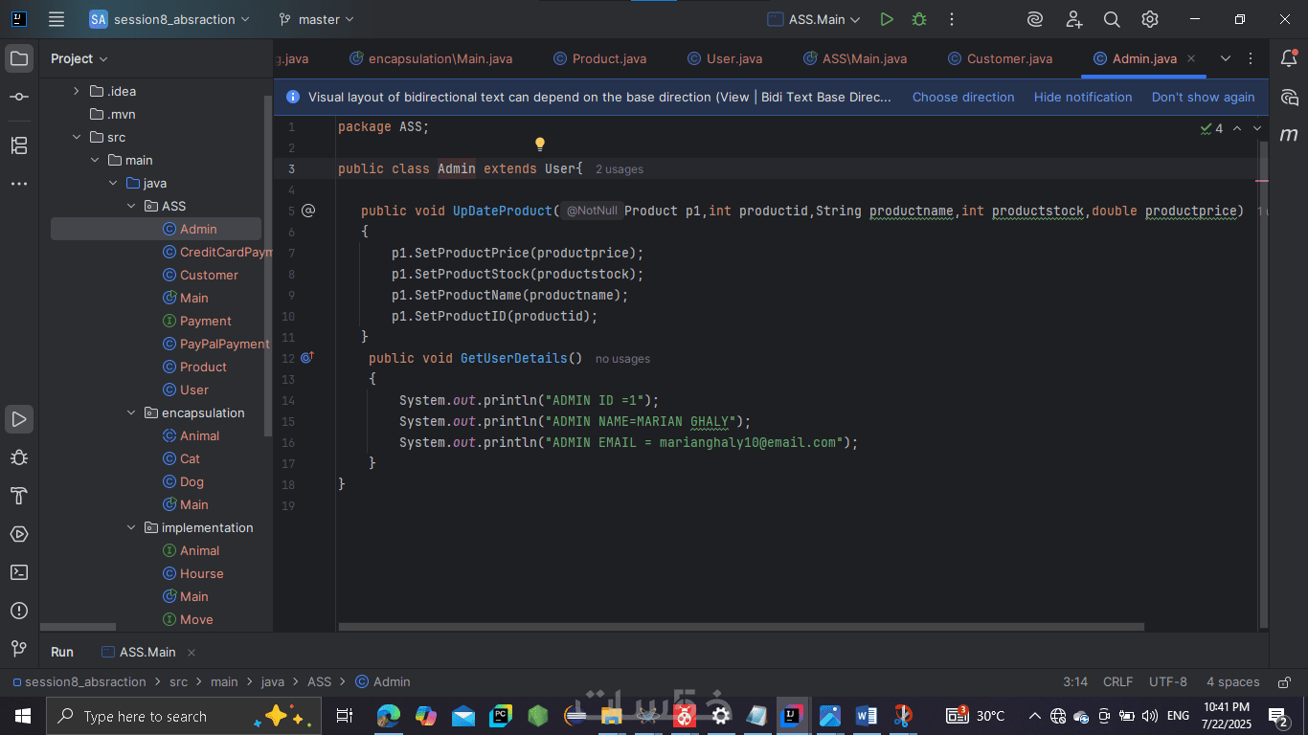Click the Don't show again link
Image resolution: width=1308 pixels, height=735 pixels.
pyautogui.click(x=1203, y=98)
